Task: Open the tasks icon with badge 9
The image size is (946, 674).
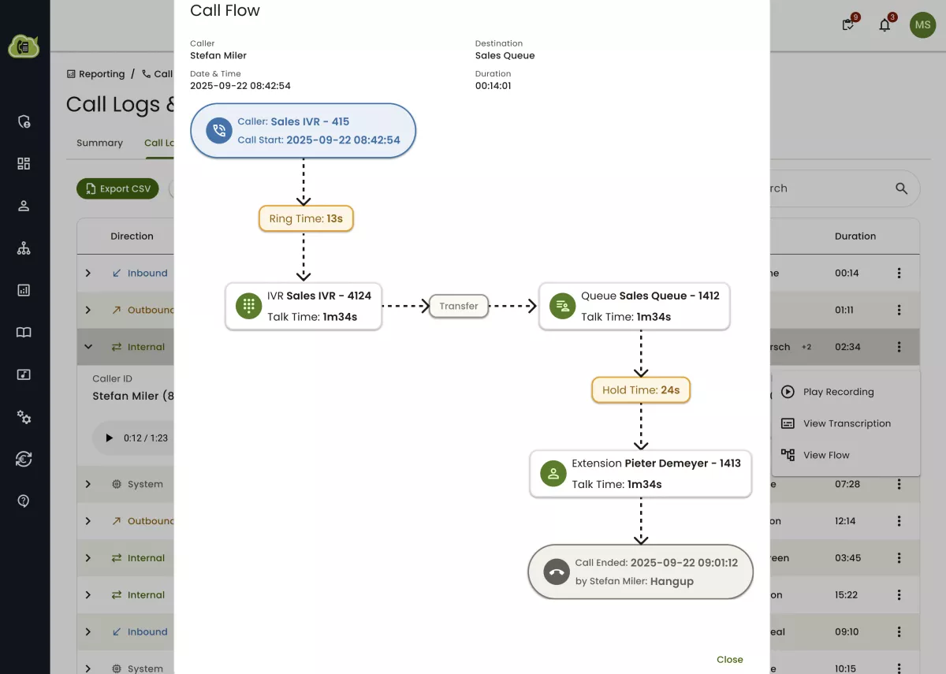Action: [848, 24]
